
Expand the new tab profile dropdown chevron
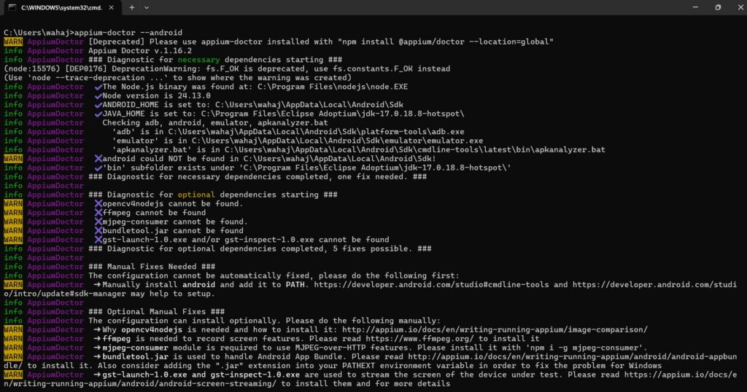(147, 7)
